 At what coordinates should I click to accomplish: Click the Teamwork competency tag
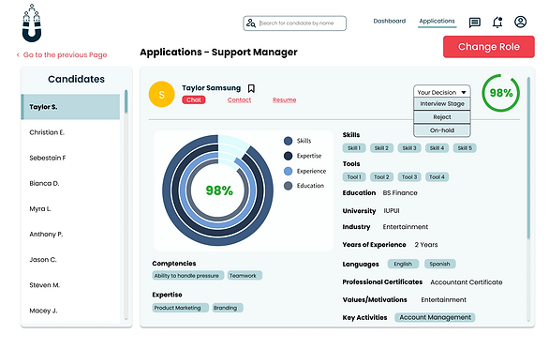245,276
